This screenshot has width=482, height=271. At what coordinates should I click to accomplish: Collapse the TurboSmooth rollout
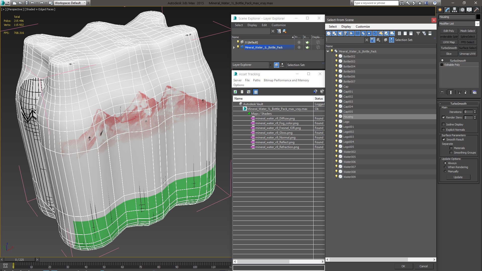click(440, 104)
